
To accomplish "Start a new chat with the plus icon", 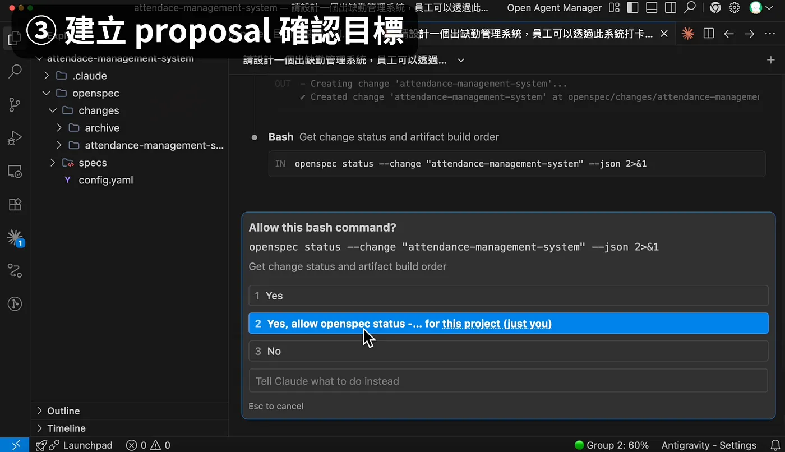I will tap(770, 60).
